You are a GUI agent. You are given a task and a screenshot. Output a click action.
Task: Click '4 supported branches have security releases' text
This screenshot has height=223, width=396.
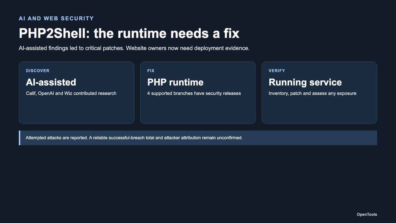pos(194,93)
